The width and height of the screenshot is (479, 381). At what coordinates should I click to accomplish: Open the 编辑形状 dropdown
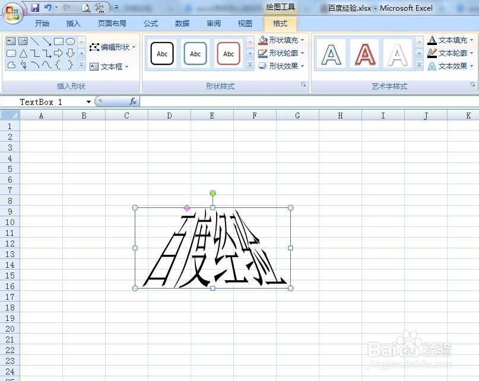click(x=112, y=47)
